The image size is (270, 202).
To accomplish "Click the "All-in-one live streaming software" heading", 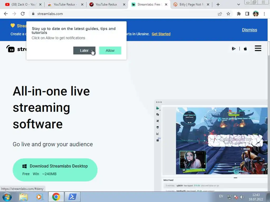I will click(51, 107).
